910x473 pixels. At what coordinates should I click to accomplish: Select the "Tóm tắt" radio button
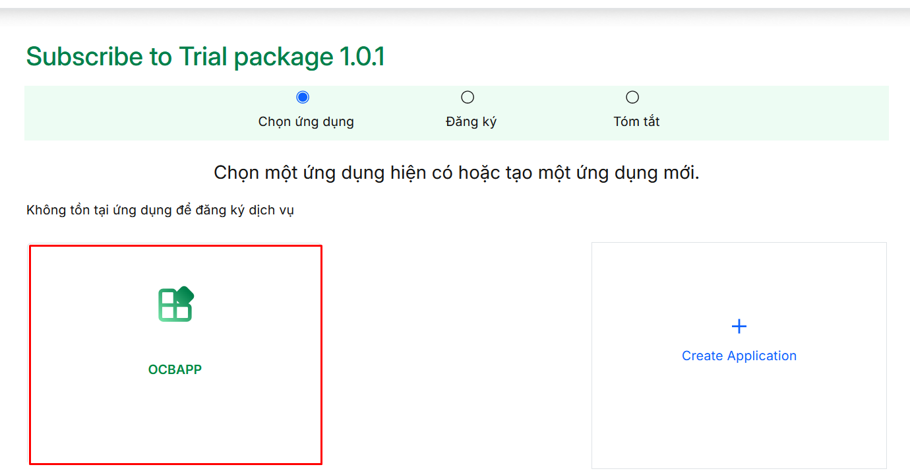click(x=632, y=98)
